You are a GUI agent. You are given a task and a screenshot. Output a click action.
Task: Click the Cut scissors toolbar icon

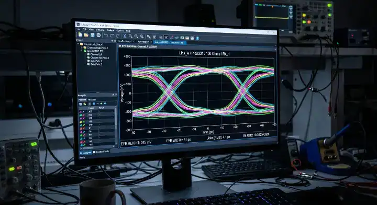(125, 36)
